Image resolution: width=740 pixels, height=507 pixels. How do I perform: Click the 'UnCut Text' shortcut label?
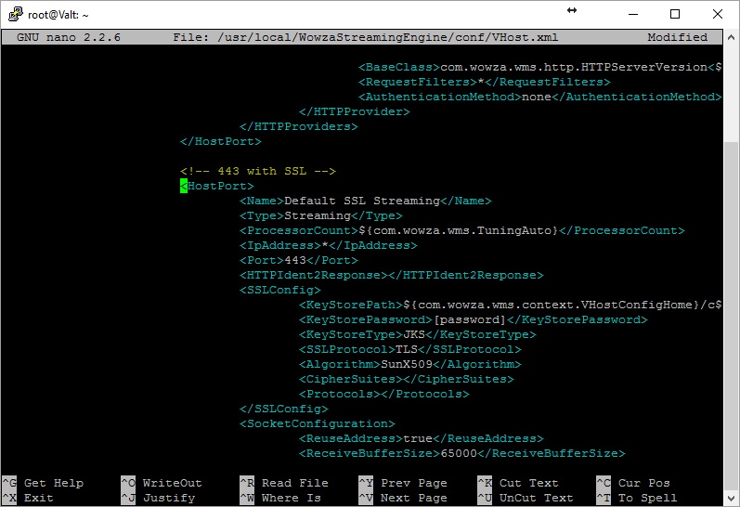tap(537, 498)
